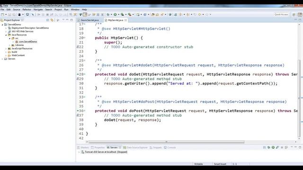Image resolution: width=303 pixels, height=170 pixels.
Task: Open the Navigate menu
Action: 38,9
